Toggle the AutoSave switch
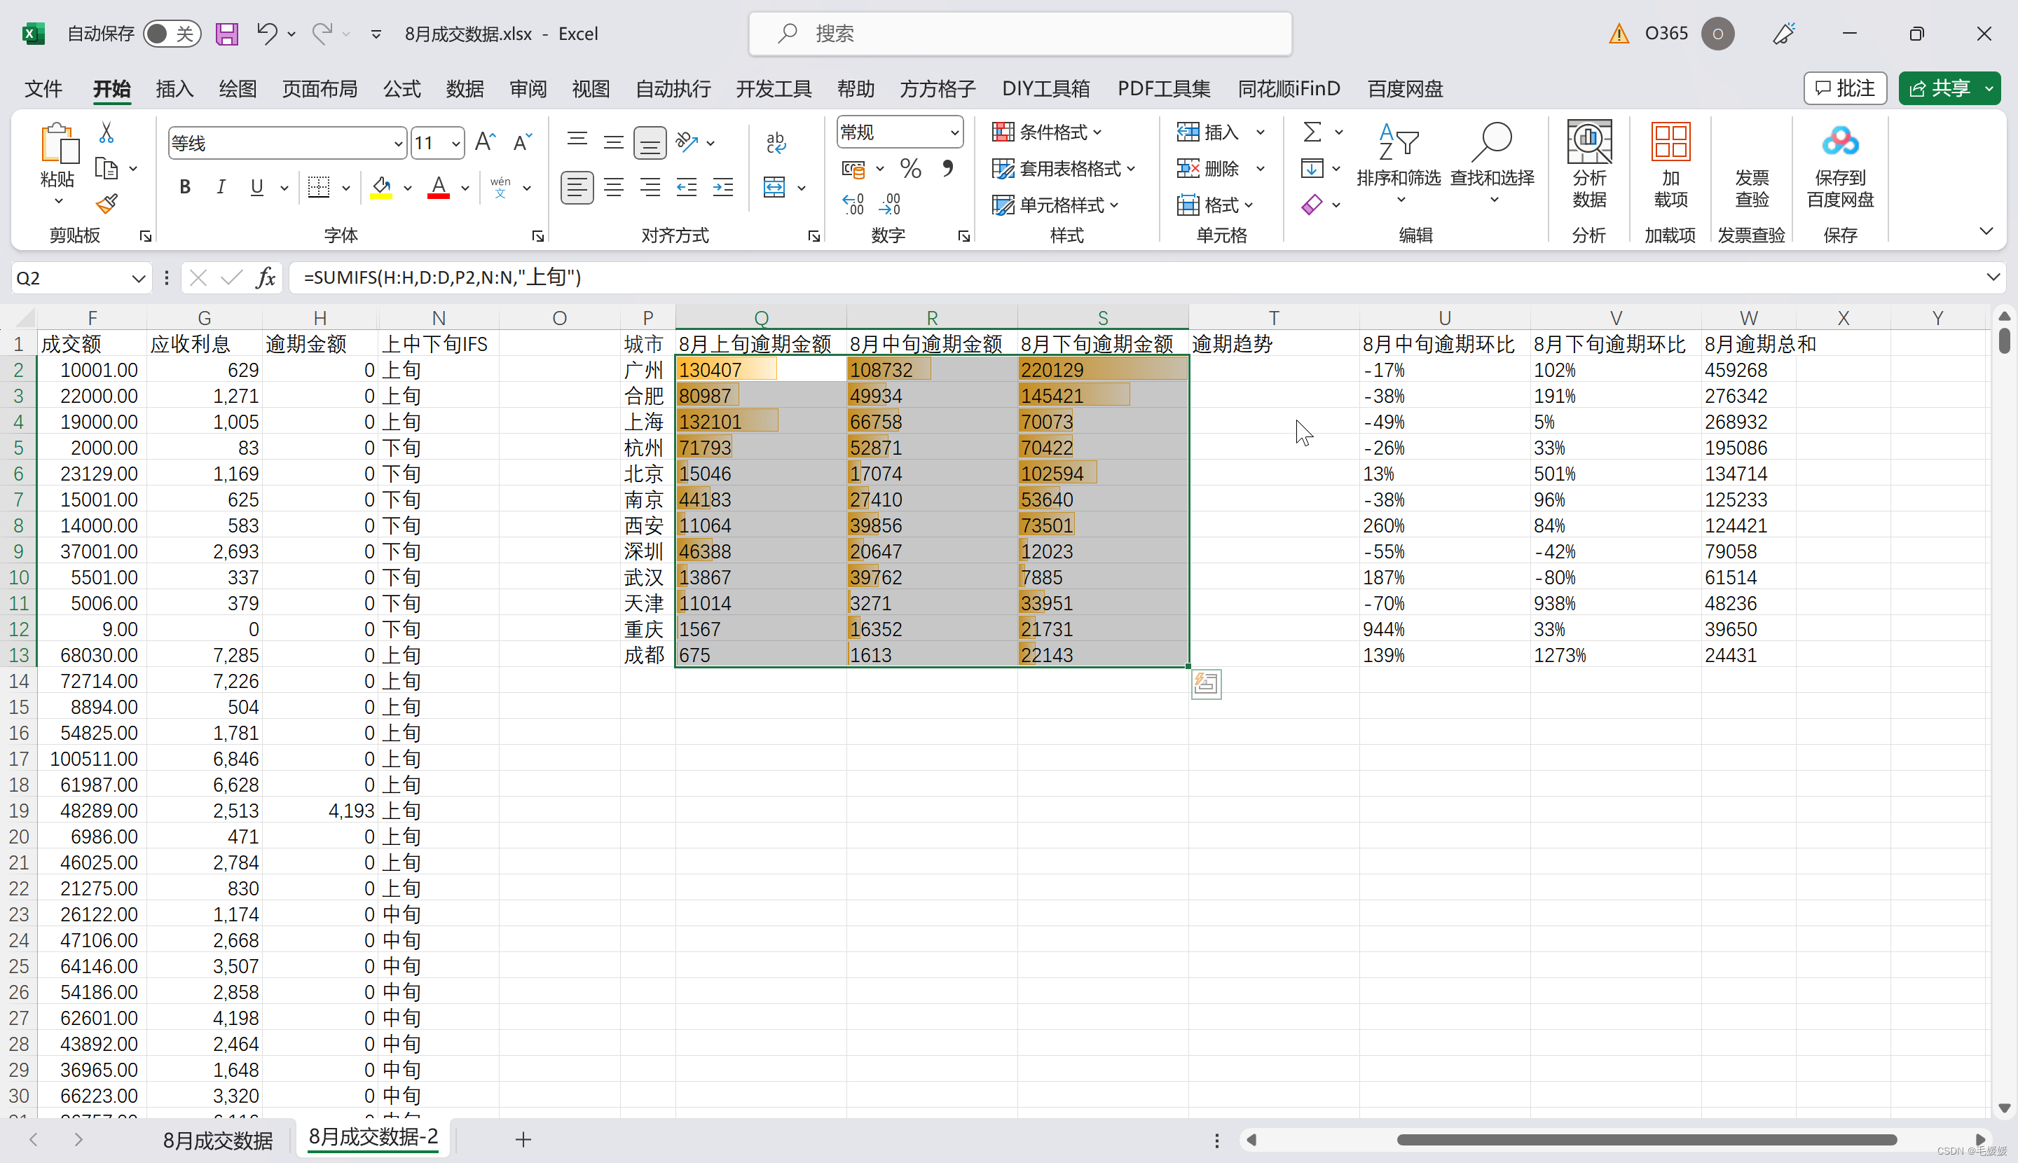This screenshot has height=1163, width=2018. pyautogui.click(x=172, y=34)
